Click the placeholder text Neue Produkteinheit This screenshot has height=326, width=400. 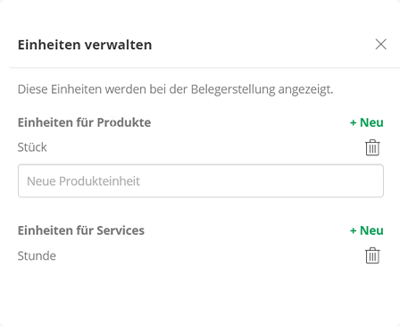coord(83,181)
